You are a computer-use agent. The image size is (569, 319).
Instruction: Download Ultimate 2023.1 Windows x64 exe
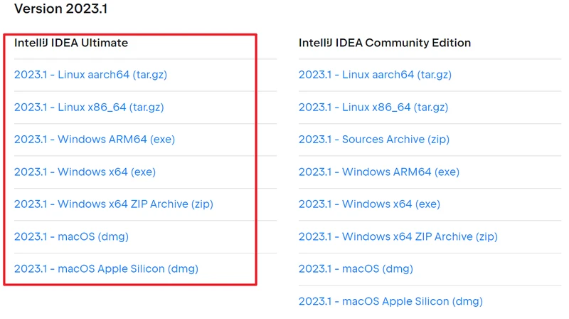click(85, 172)
